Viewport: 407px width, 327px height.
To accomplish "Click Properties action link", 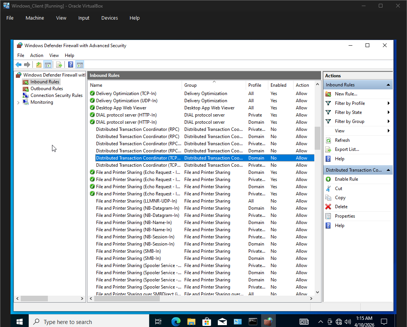I will point(345,216).
